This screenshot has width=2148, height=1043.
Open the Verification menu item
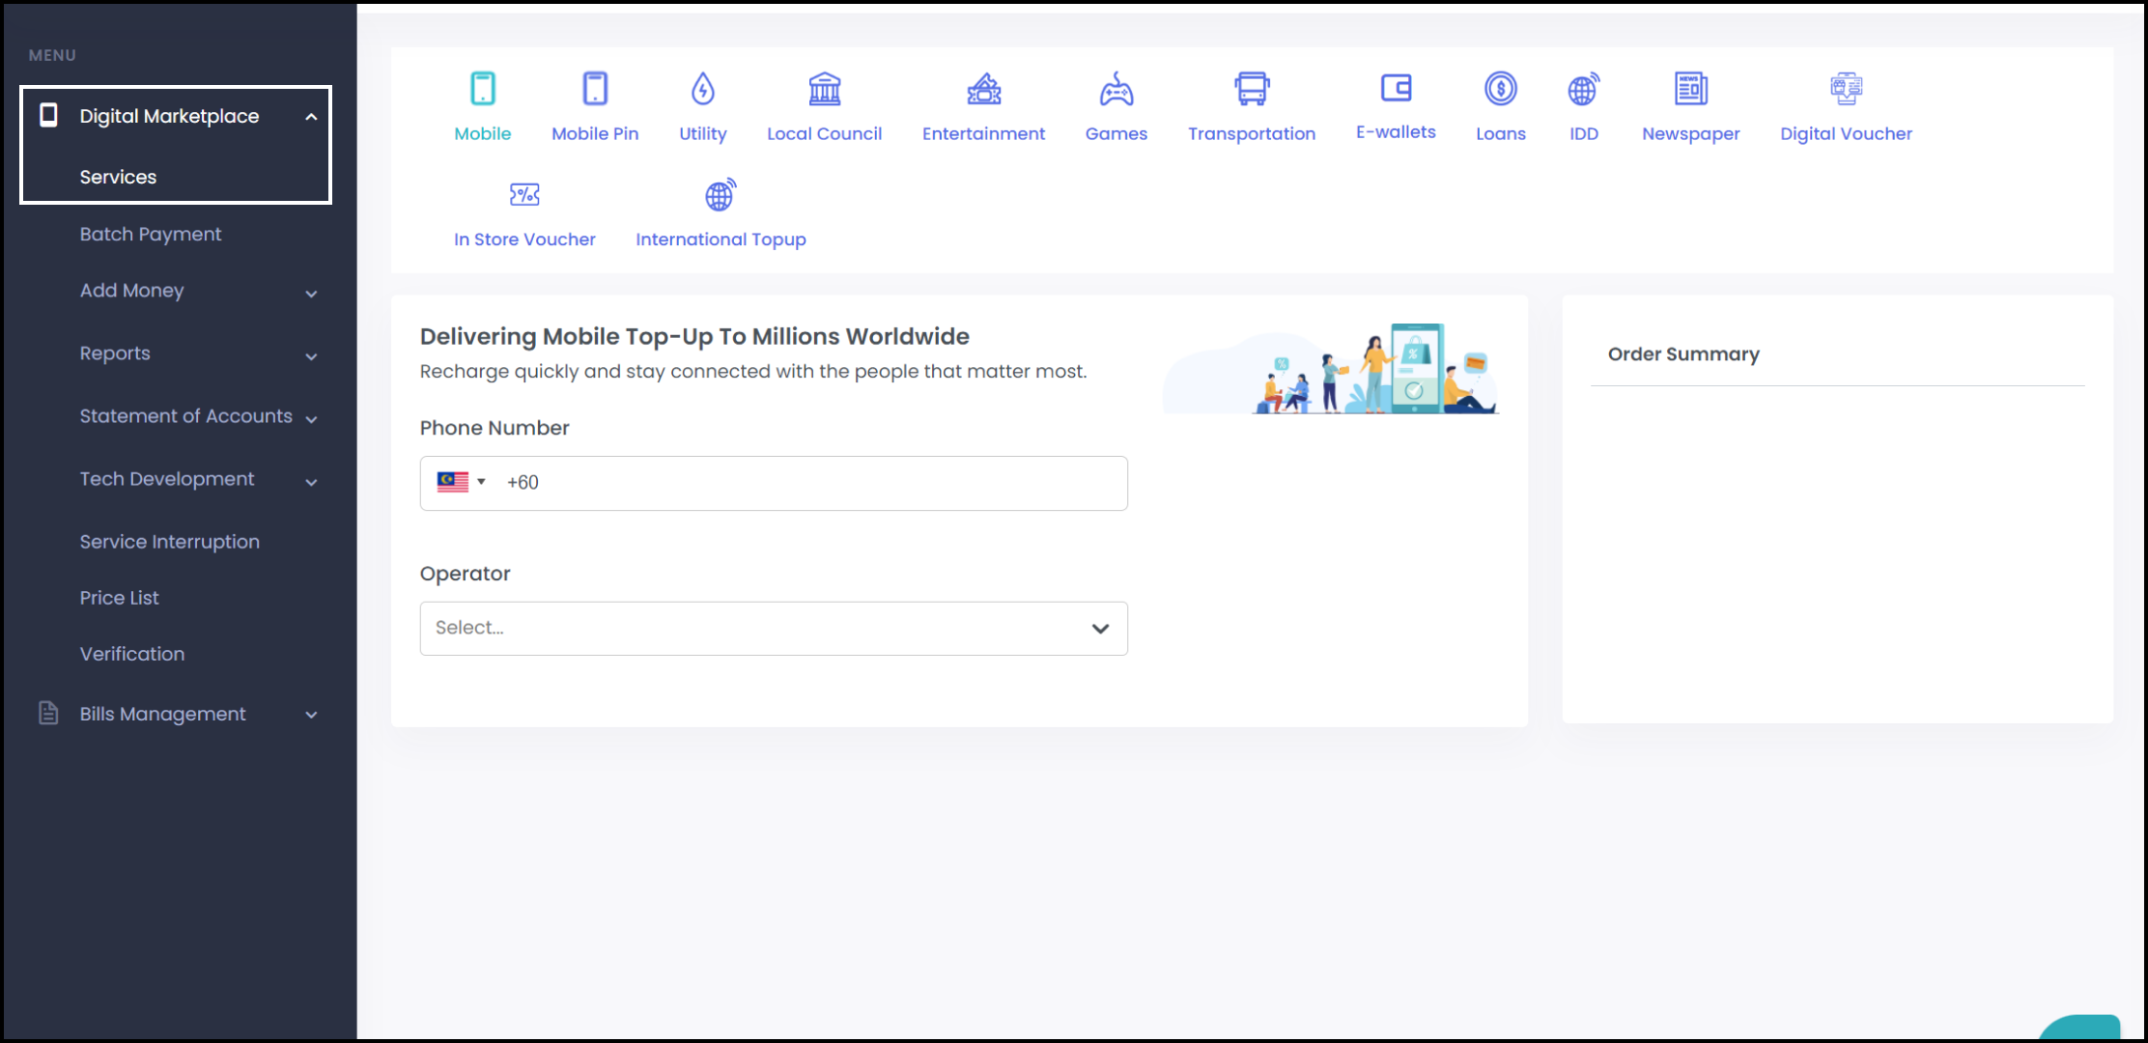[x=132, y=654]
